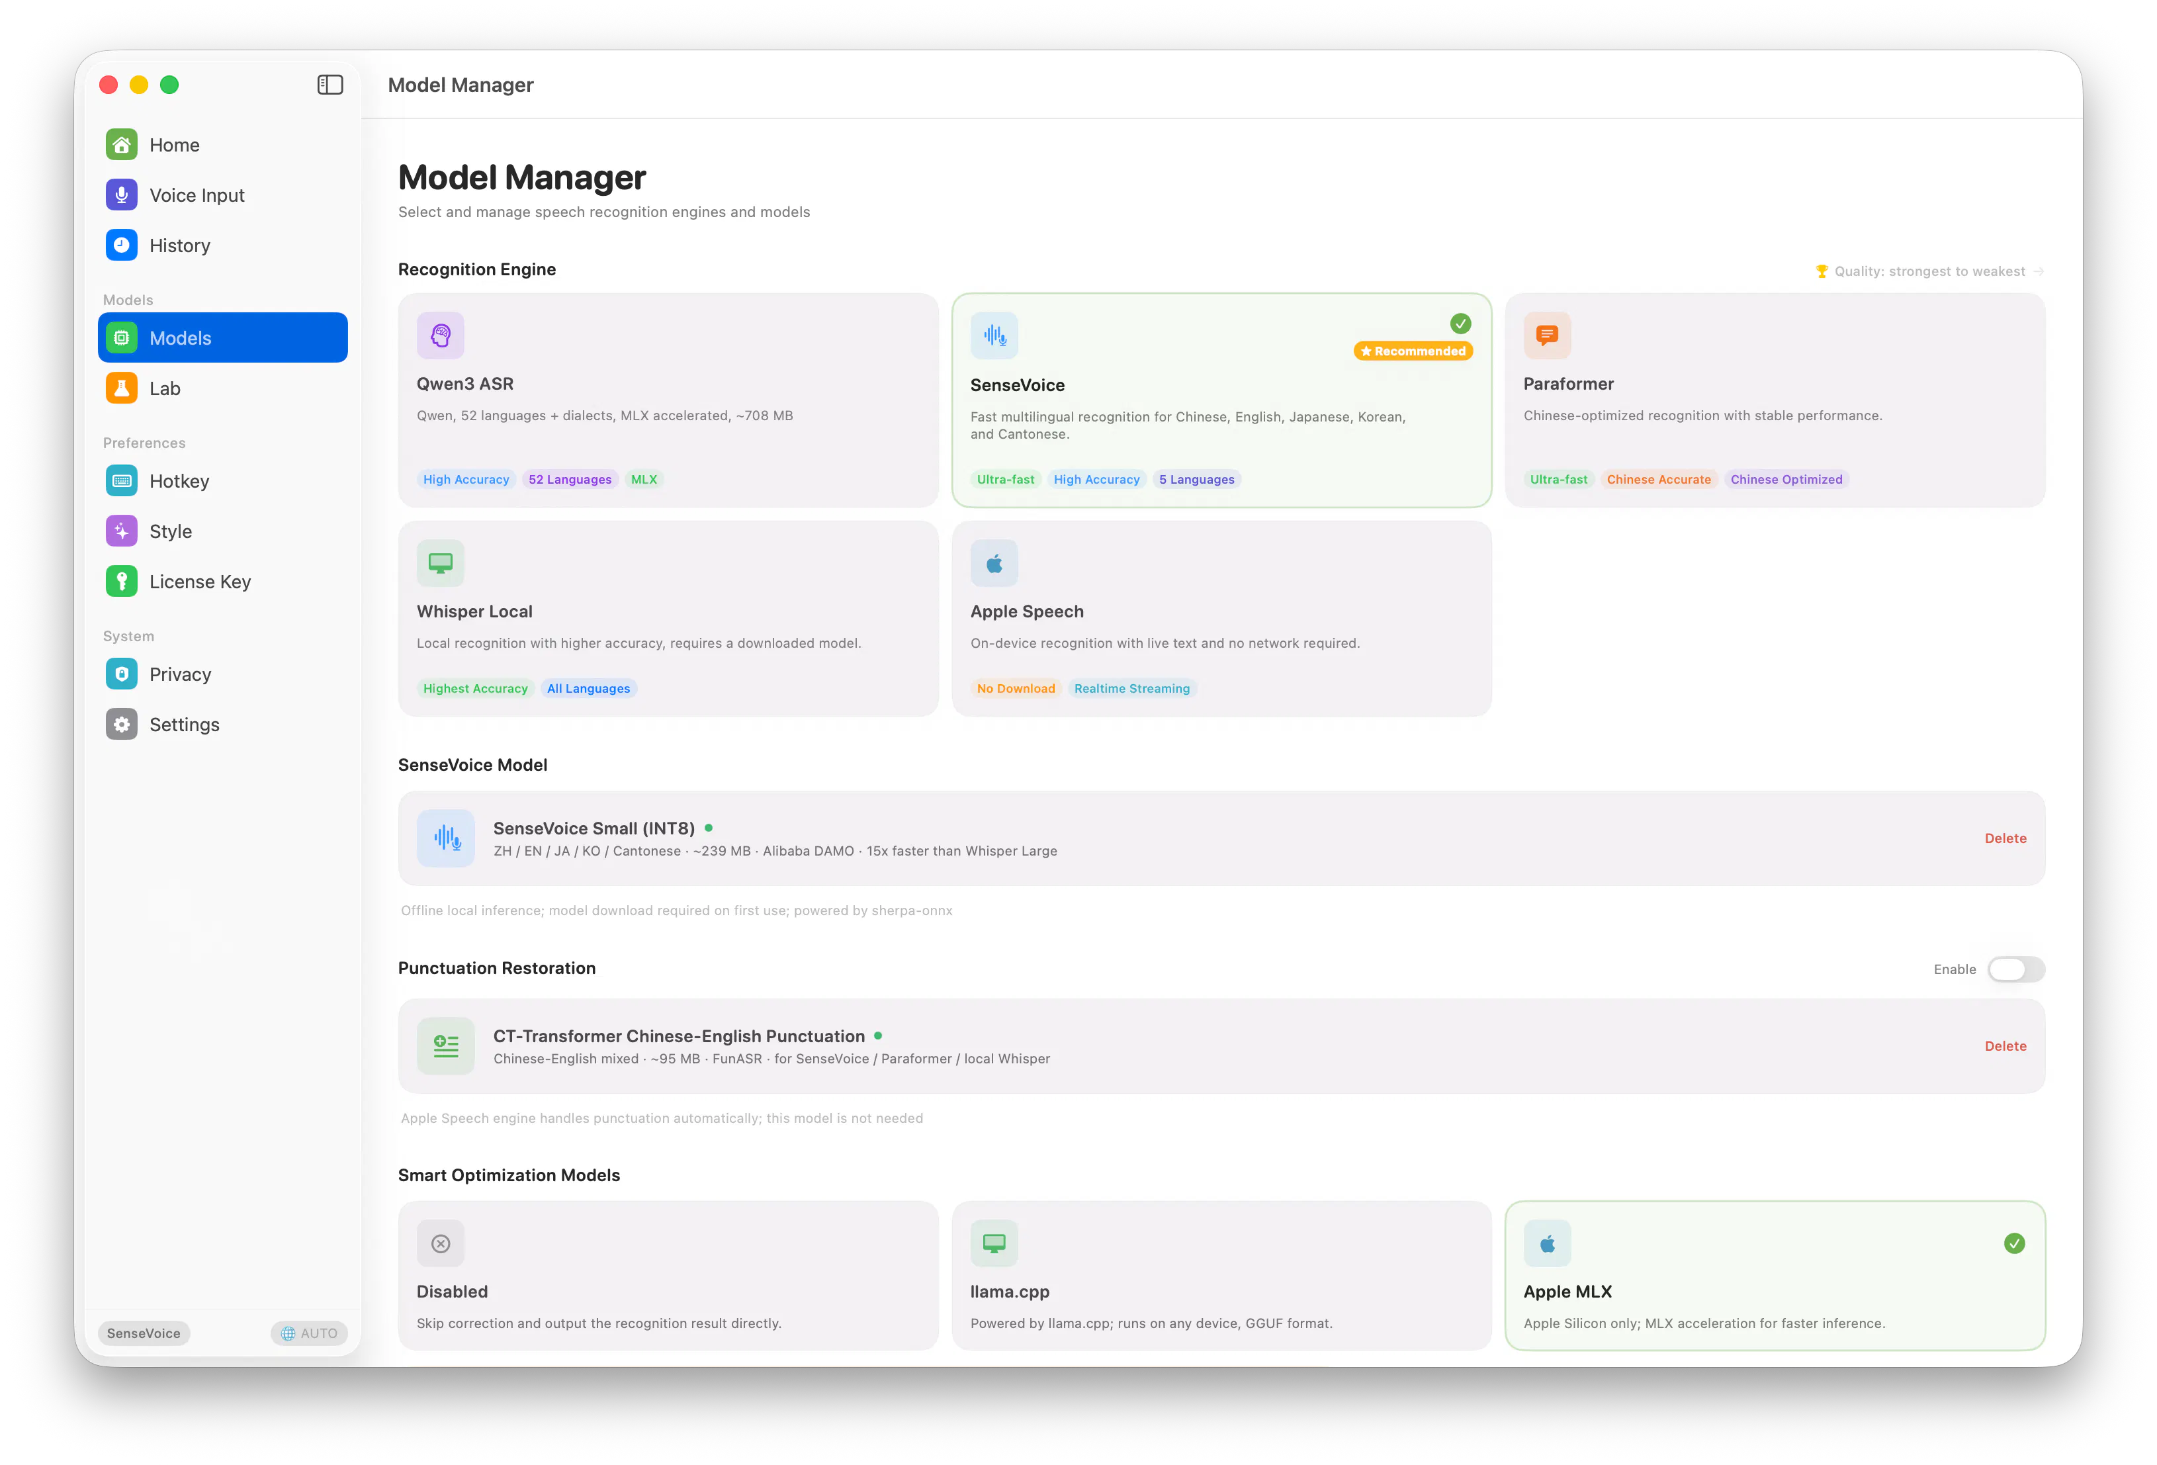Click the Hotkey keyboard icon
2157x1465 pixels.
tap(122, 481)
